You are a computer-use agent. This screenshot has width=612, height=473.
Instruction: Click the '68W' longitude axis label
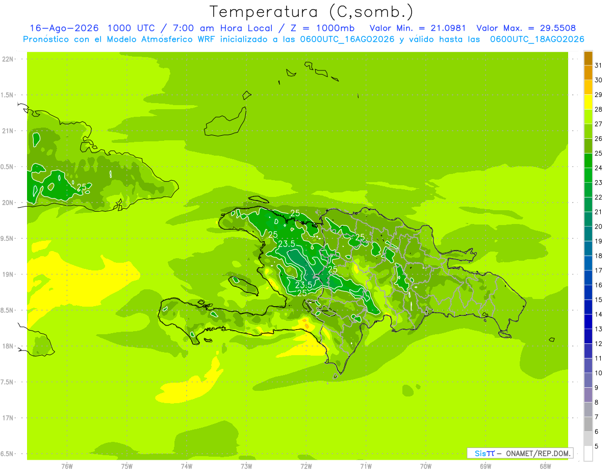click(x=545, y=466)
